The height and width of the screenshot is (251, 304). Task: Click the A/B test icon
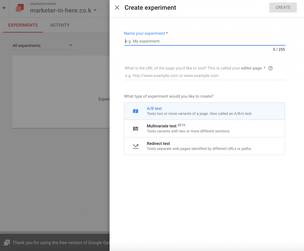coord(135,111)
